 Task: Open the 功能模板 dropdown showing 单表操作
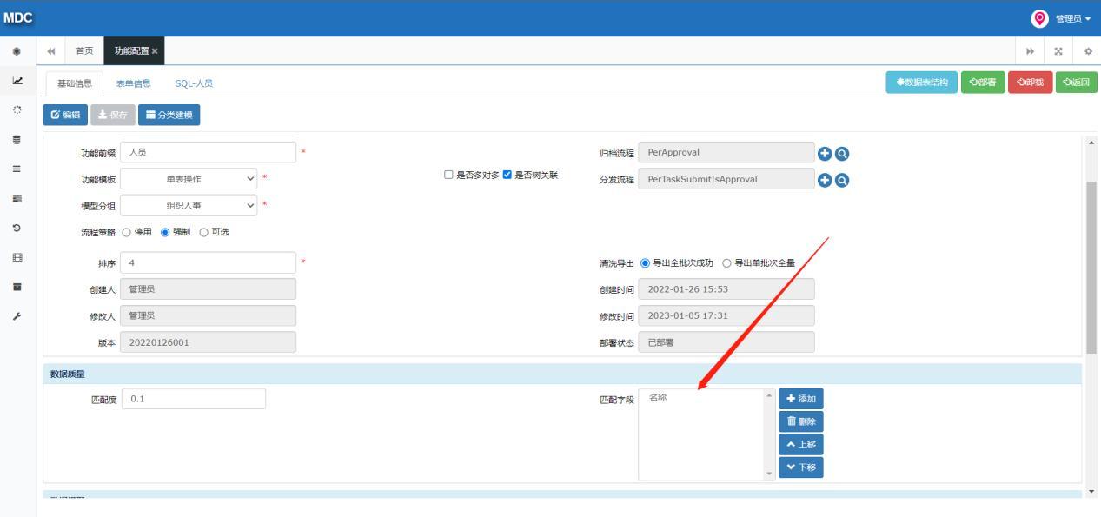pyautogui.click(x=189, y=179)
